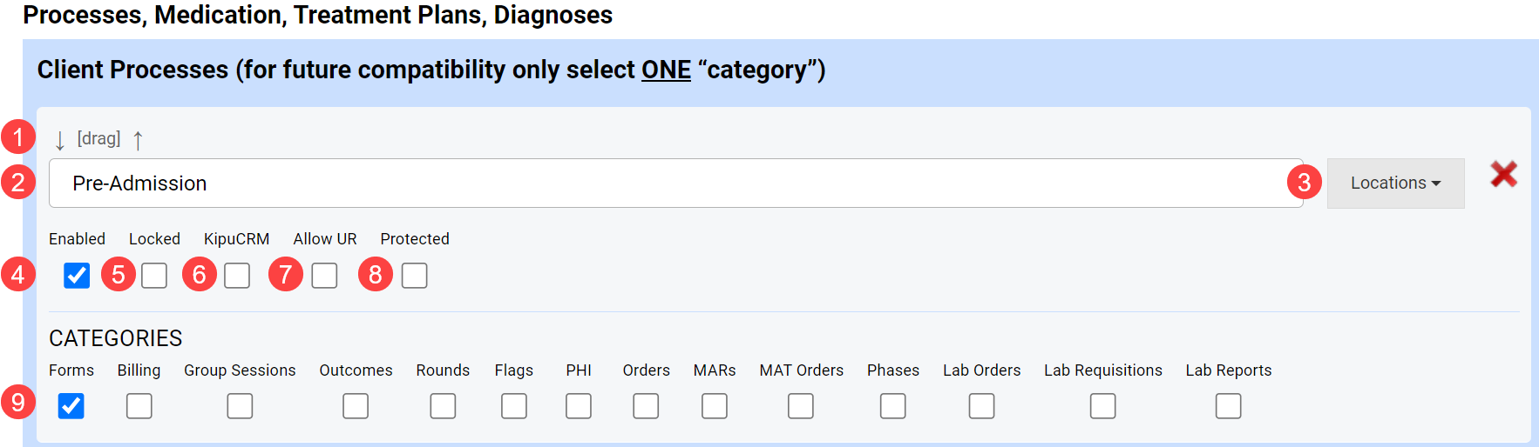This screenshot has width=1539, height=447.
Task: Select the Lab Requisitions checkbox
Action: 1102,406
